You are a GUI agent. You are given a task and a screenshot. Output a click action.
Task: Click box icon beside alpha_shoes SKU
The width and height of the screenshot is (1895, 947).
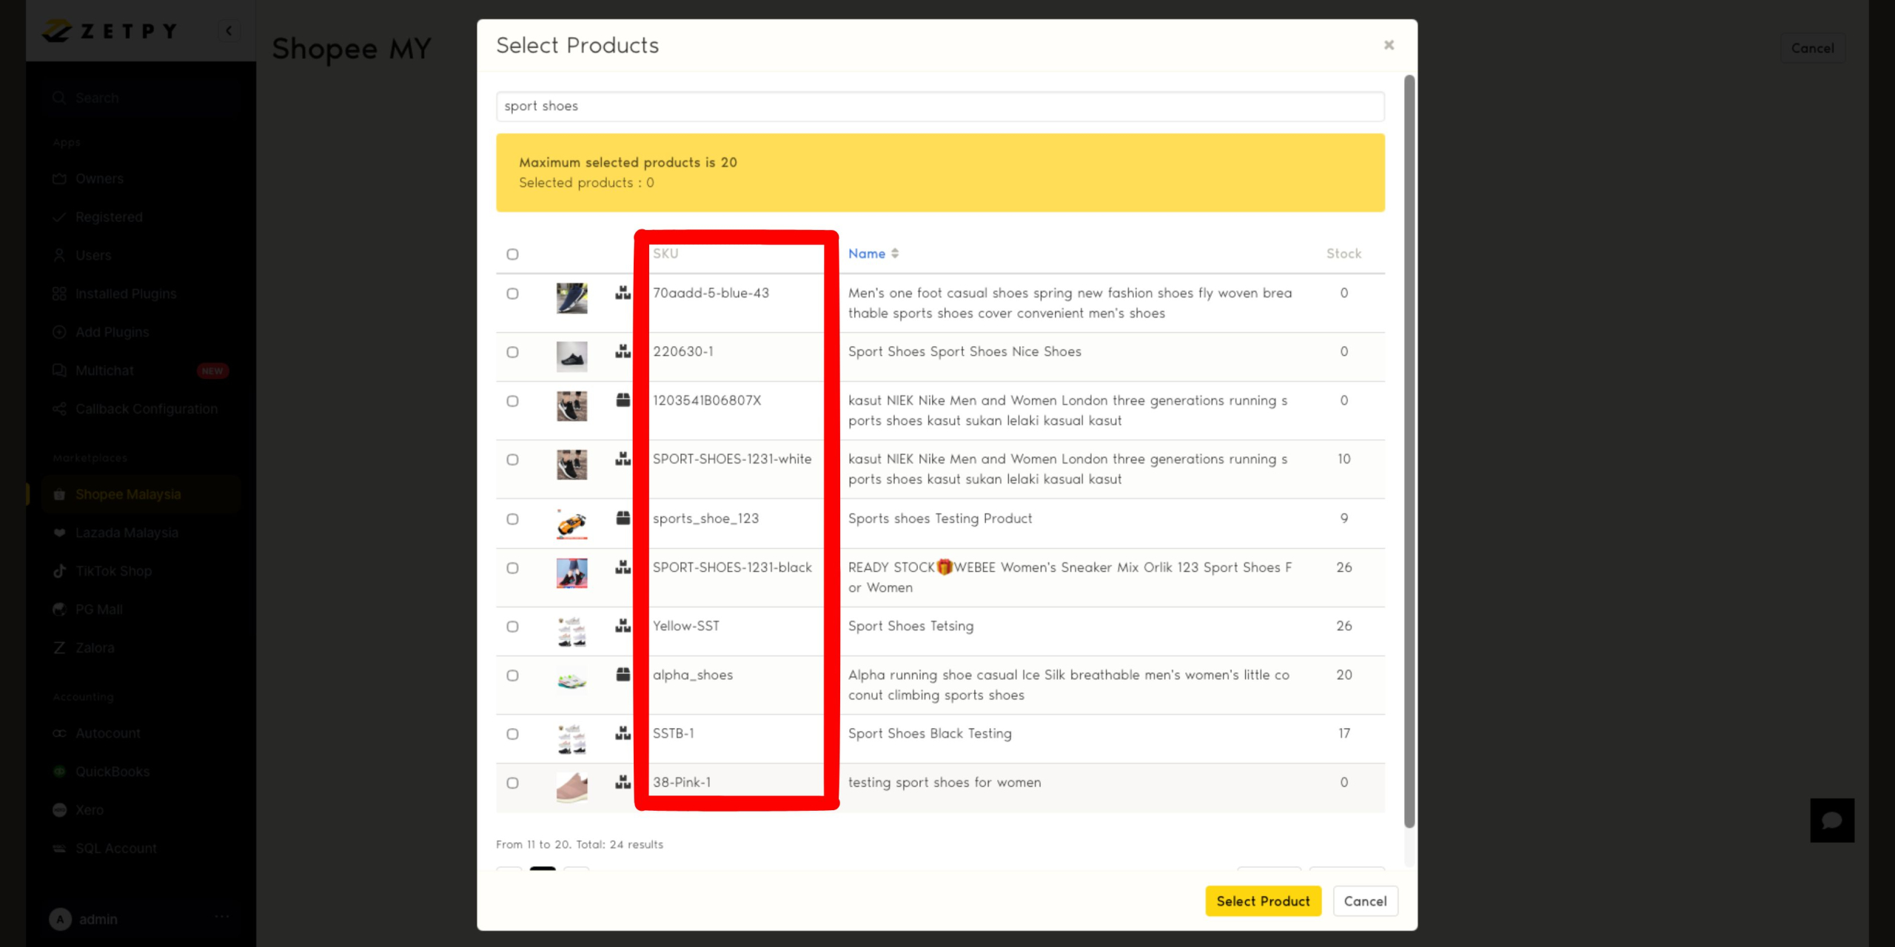[623, 675]
